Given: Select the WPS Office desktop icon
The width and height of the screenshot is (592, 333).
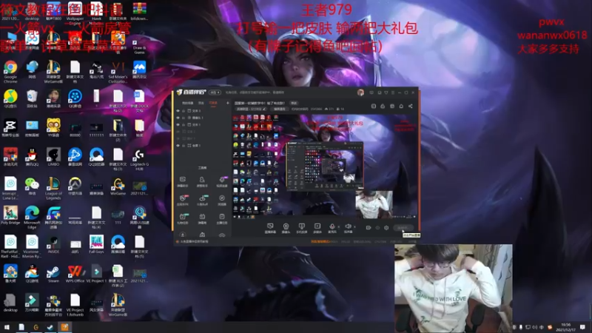Looking at the screenshot, I should click(x=75, y=274).
